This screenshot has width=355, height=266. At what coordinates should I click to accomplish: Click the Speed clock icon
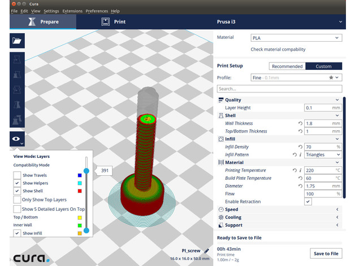(x=221, y=210)
